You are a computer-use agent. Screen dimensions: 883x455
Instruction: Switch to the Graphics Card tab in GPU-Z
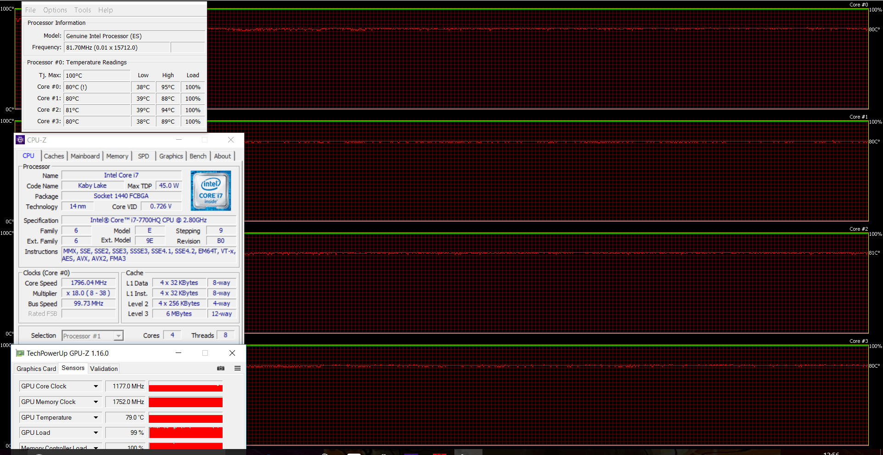click(x=36, y=369)
